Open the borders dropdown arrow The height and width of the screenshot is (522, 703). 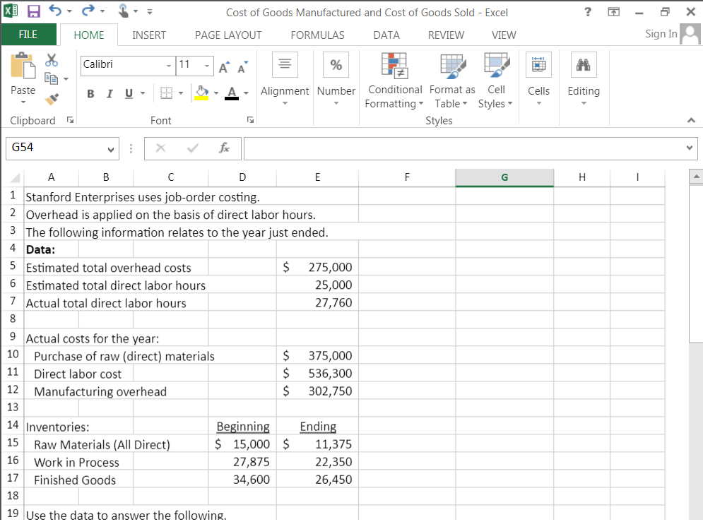click(x=181, y=93)
